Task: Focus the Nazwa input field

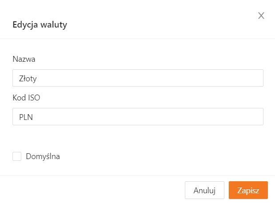Action: click(138, 78)
